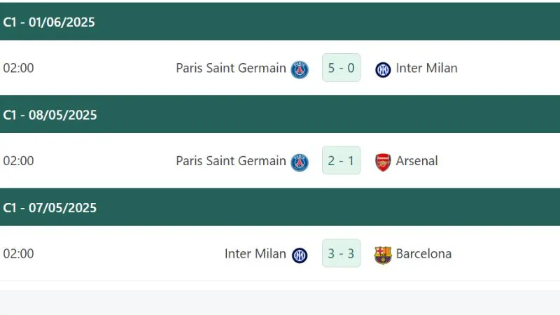Open the Arsenal team name link
This screenshot has width=560, height=315.
tap(416, 161)
